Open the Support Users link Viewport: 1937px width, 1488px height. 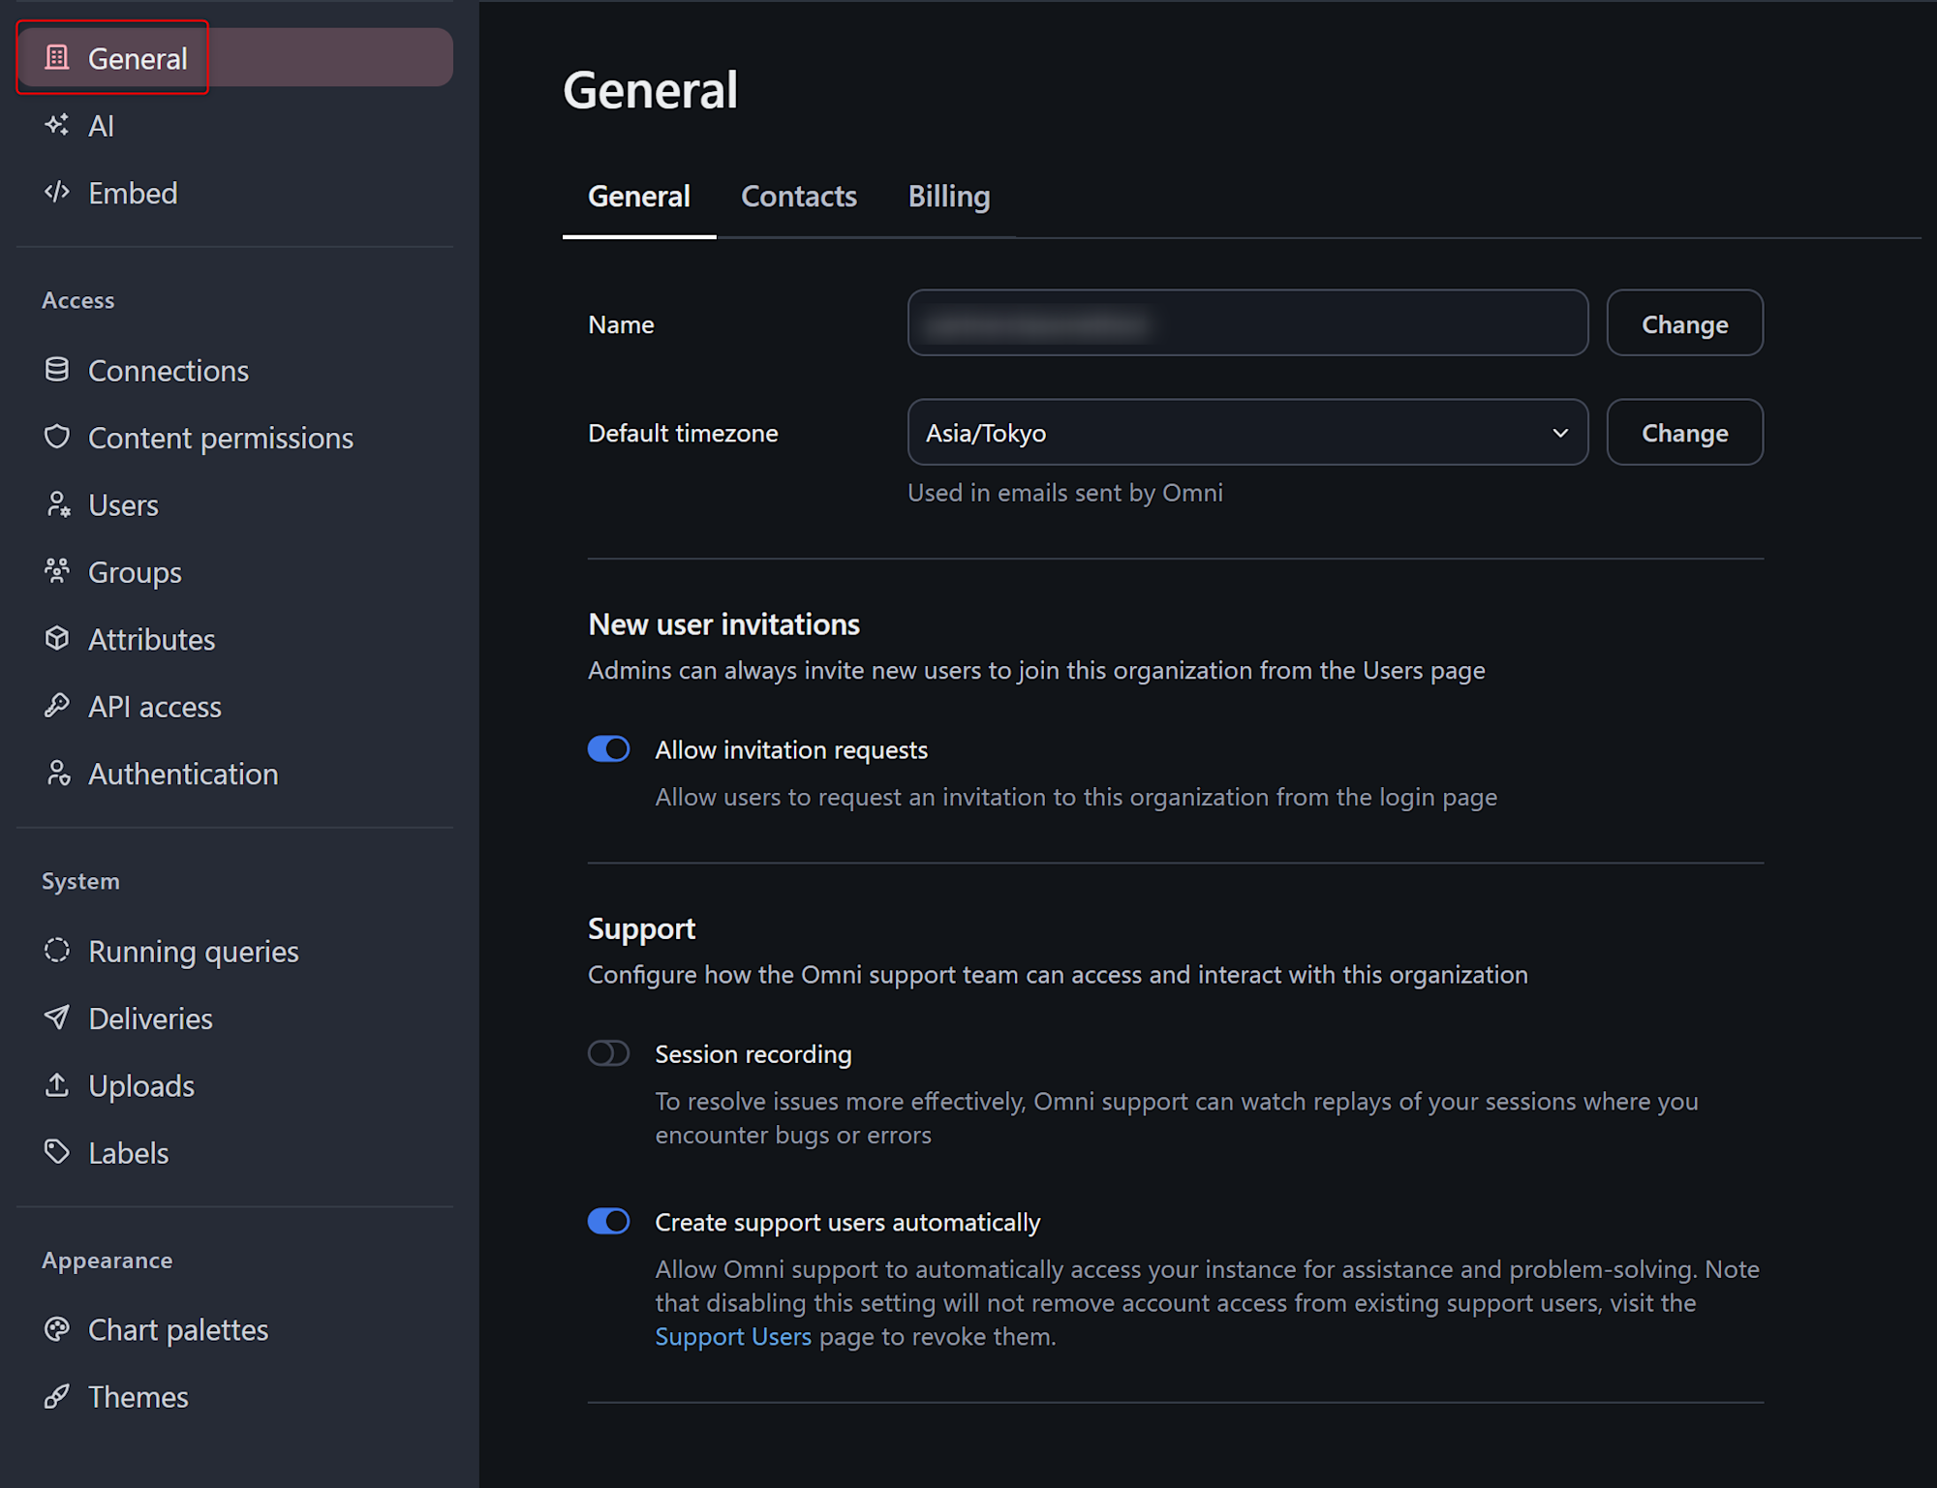[732, 1337]
